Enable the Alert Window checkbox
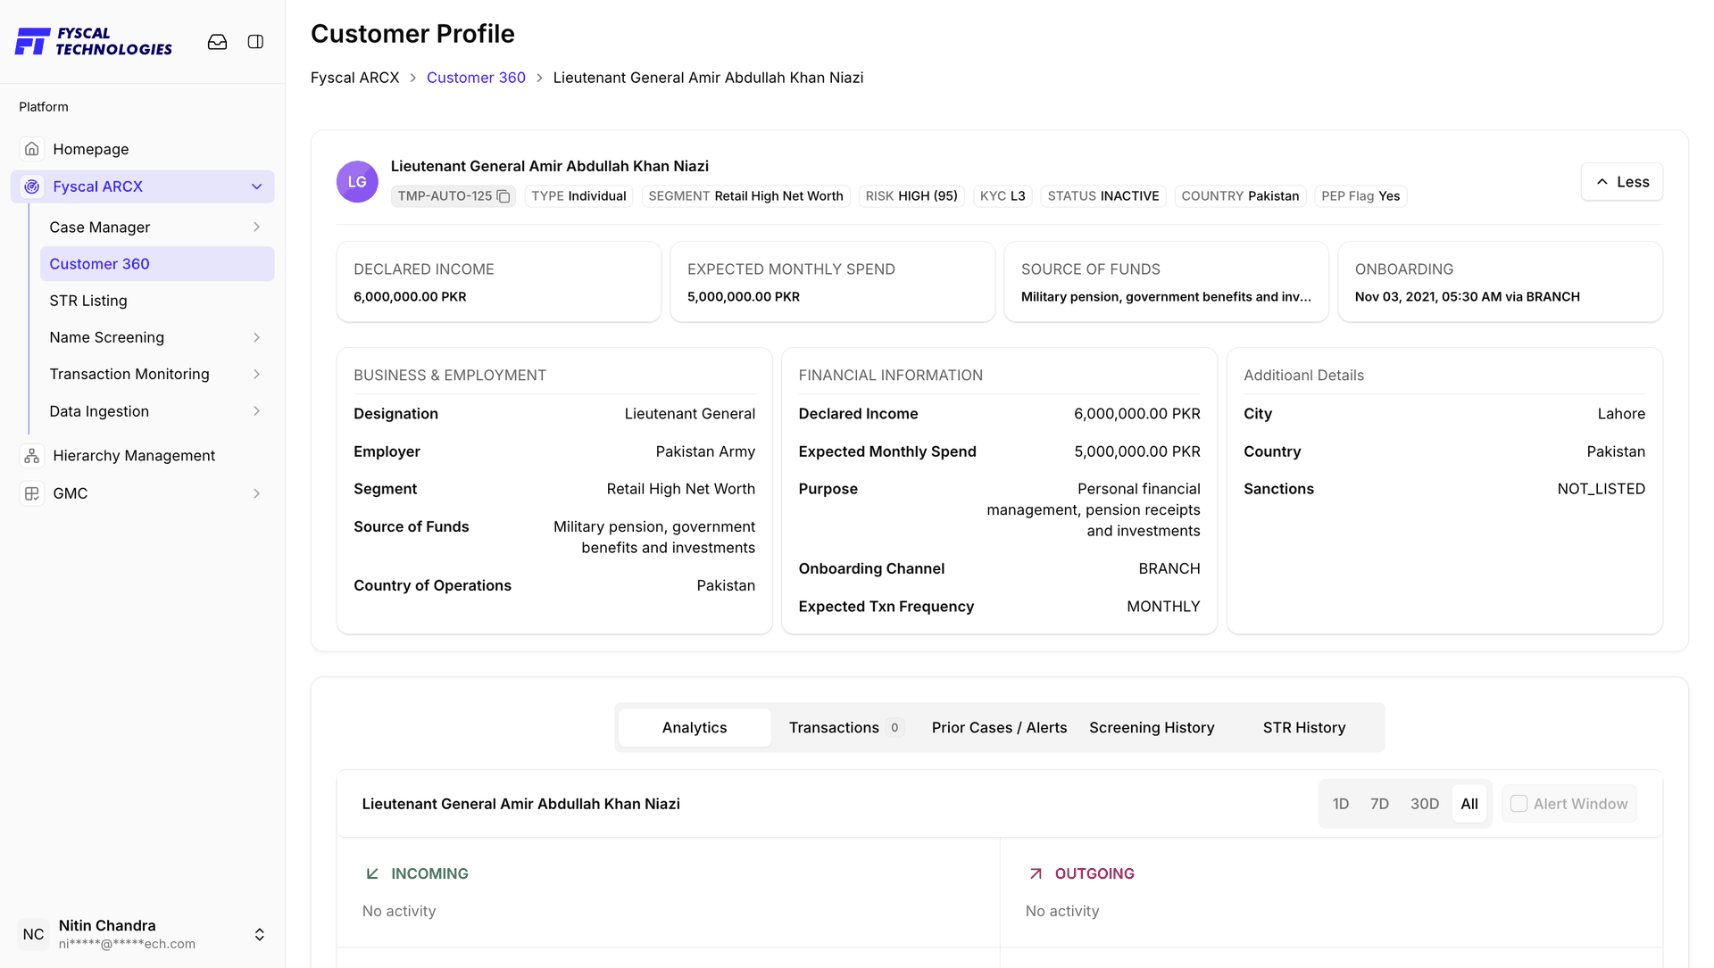The image size is (1714, 968). [1518, 804]
